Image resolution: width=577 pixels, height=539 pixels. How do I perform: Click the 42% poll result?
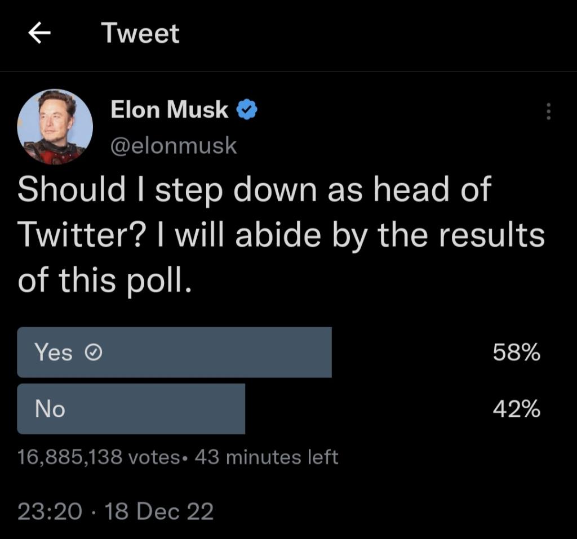pyautogui.click(x=516, y=409)
